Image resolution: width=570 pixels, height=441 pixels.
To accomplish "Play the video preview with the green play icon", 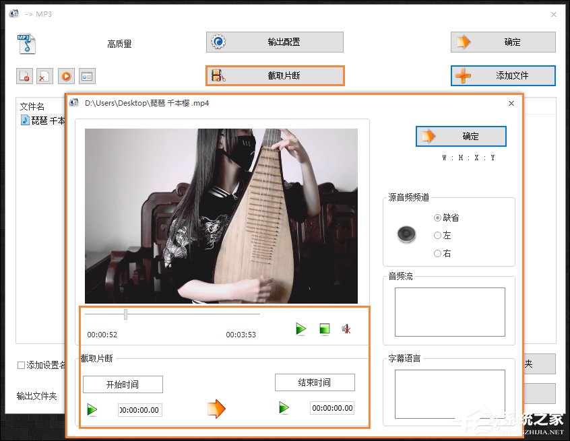I will [300, 329].
